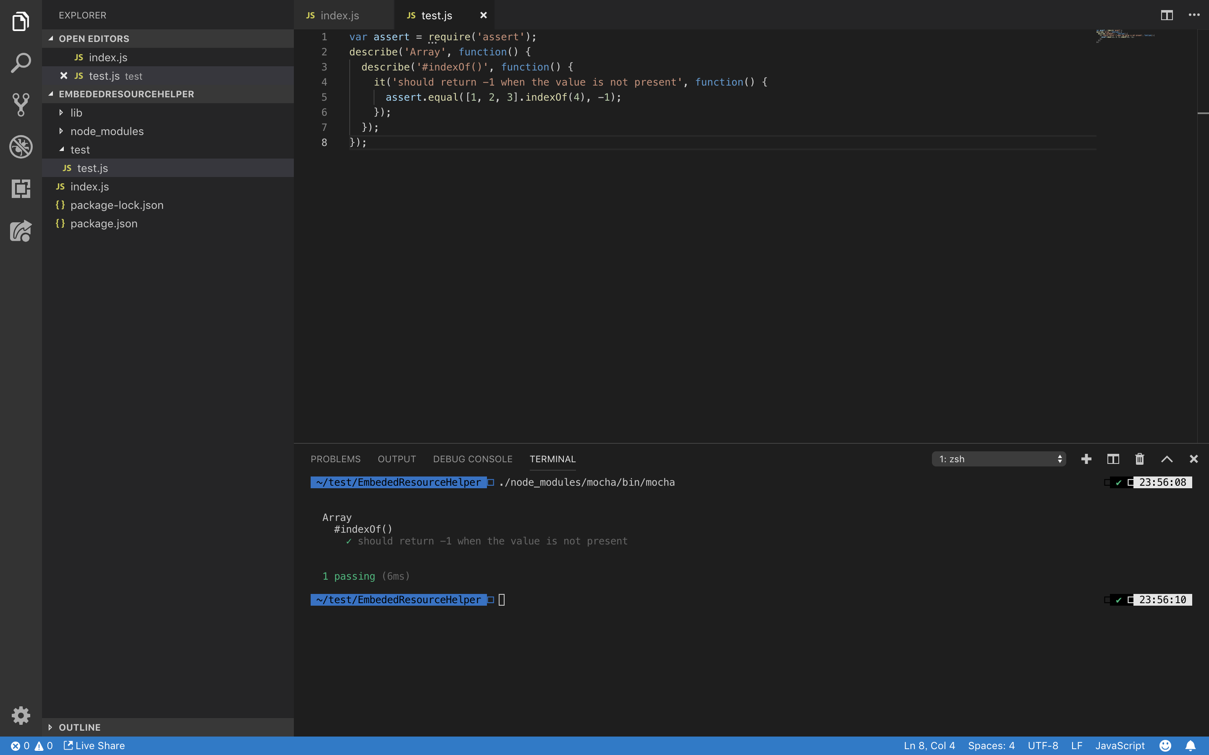Expand the lib folder

point(168,113)
